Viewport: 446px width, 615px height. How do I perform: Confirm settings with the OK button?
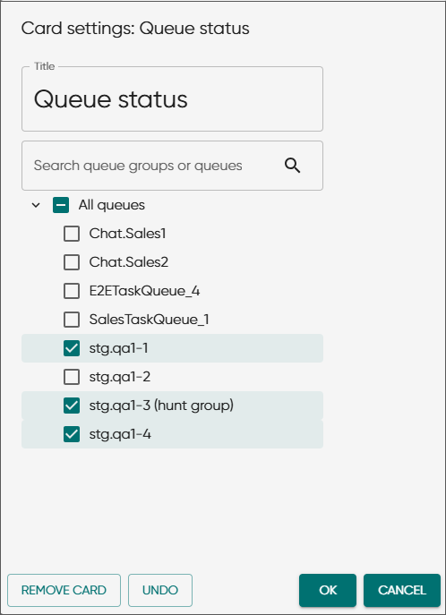tap(328, 590)
